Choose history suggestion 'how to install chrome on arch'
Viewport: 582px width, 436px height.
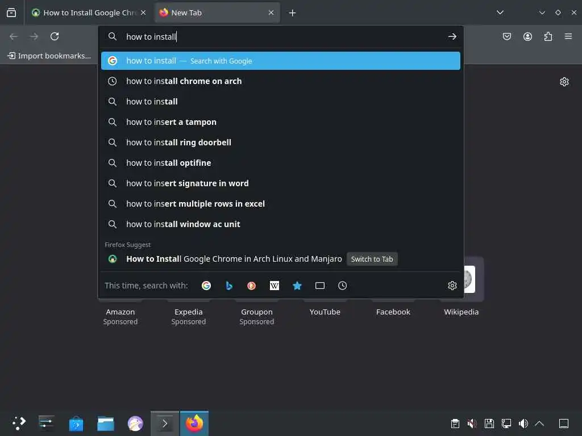281,81
